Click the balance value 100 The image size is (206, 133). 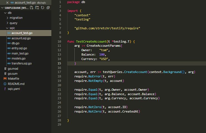click(102, 54)
